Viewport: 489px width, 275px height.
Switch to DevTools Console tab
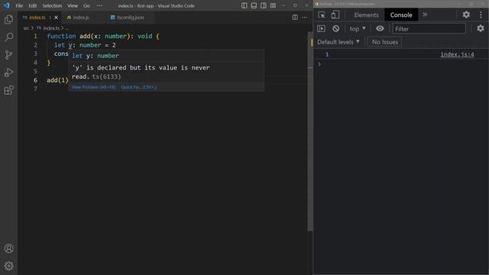pyautogui.click(x=401, y=15)
